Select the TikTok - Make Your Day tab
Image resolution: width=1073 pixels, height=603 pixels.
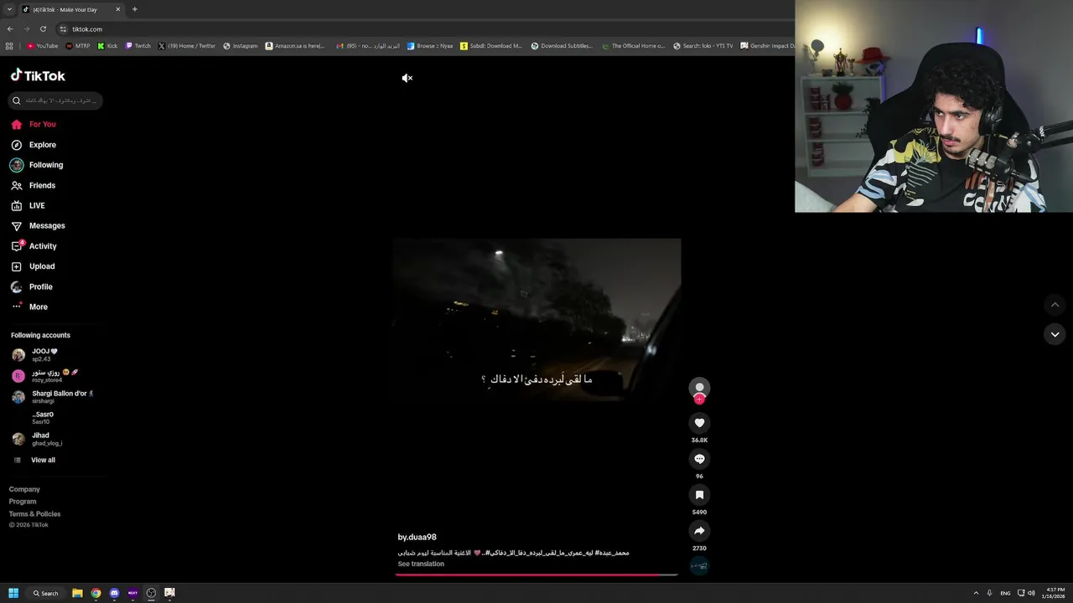click(x=71, y=9)
